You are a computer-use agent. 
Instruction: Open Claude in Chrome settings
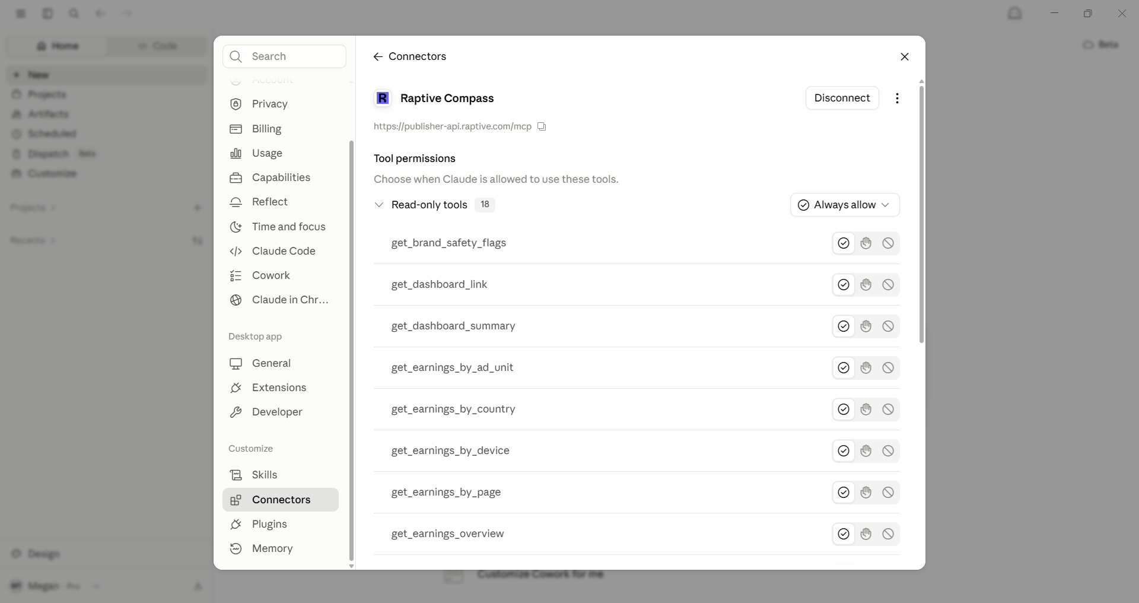click(x=280, y=300)
